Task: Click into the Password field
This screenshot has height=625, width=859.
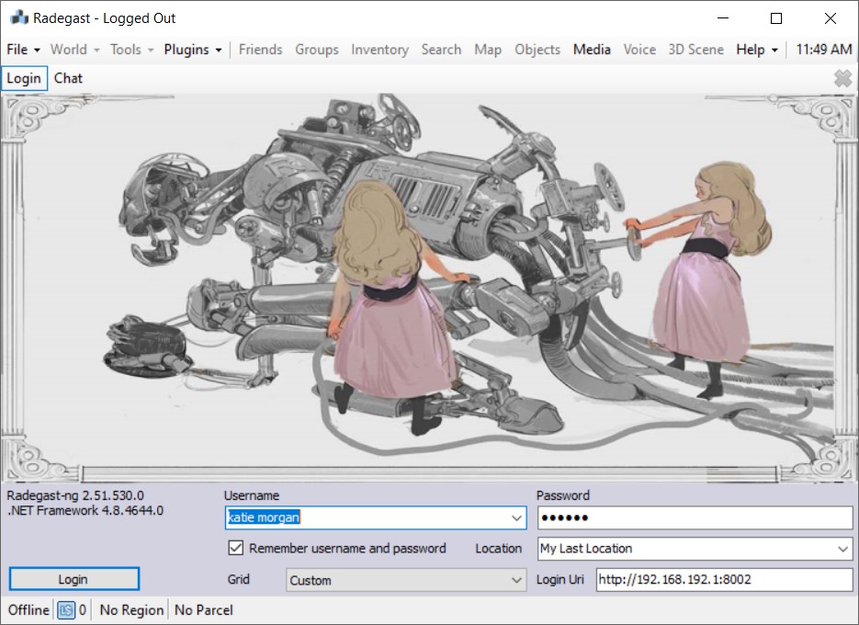Action: 695,518
